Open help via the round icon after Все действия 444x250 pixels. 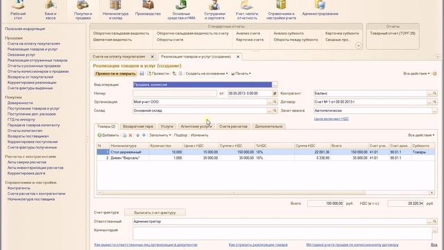[x=435, y=74]
